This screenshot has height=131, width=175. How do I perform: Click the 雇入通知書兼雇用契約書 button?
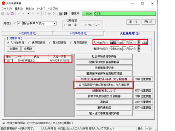tap(104, 113)
